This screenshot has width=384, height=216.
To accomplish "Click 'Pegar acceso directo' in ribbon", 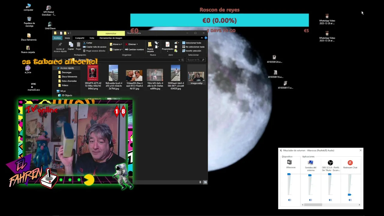I will (x=94, y=51).
